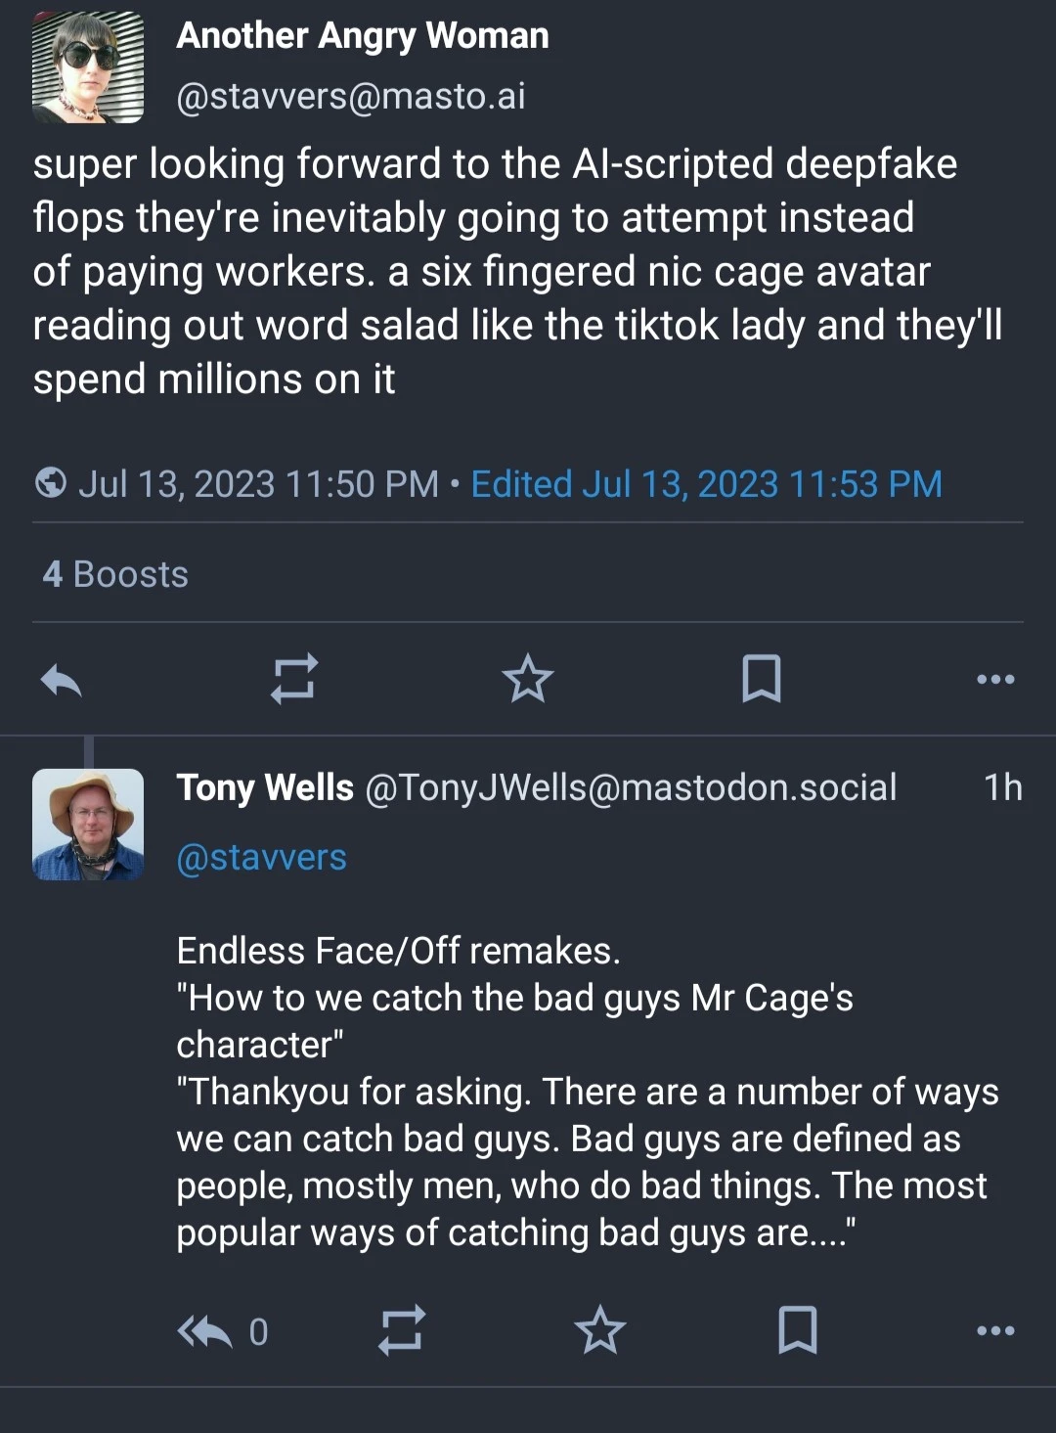Bookmark Another Angry Woman's post
This screenshot has width=1056, height=1433.
pos(762,679)
